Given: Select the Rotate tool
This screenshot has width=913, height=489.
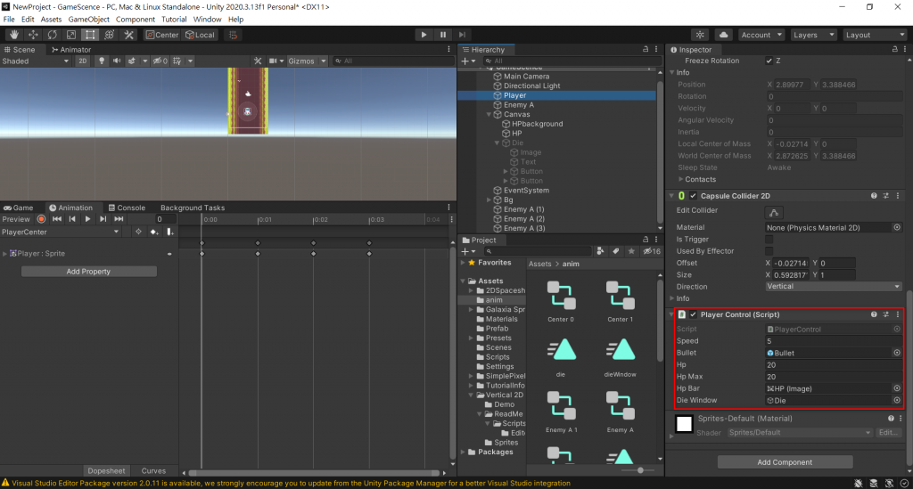Looking at the screenshot, I should [x=53, y=35].
